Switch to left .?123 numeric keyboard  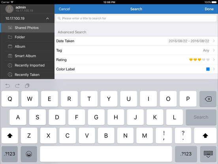pyautogui.click(x=9, y=154)
